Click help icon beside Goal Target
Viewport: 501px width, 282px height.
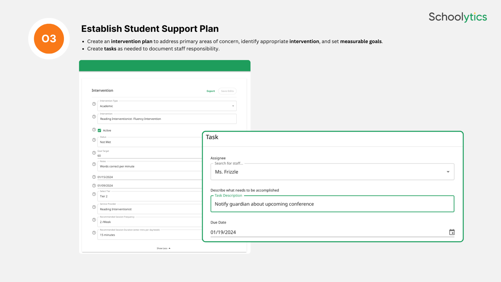[94, 153]
